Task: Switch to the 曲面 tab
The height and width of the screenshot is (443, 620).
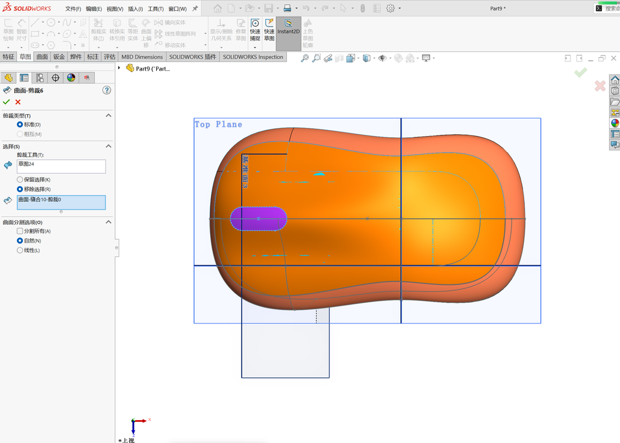Action: (42, 57)
